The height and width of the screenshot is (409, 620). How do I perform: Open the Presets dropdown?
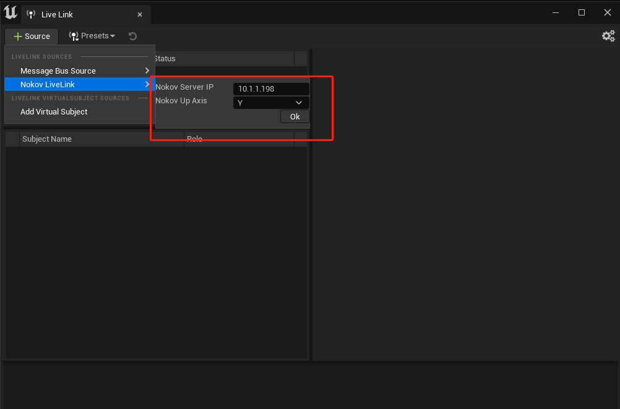[x=92, y=36]
